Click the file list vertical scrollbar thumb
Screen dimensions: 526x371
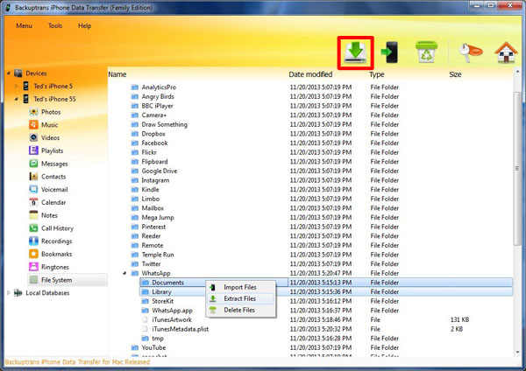pos(517,169)
